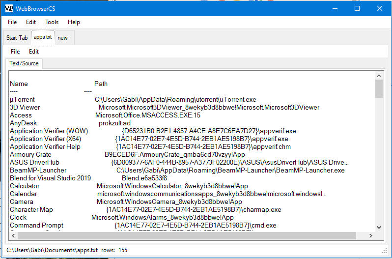Image resolution: width=392 pixels, height=259 pixels.
Task: Click the horizontal scrollbar thumb
Action: (x=187, y=235)
